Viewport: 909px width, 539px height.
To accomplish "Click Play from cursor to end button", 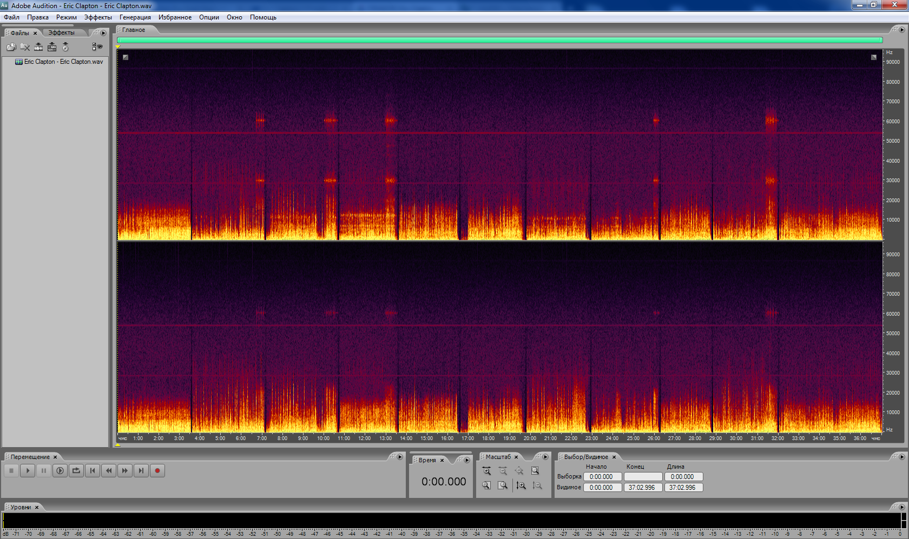I will (x=60, y=470).
